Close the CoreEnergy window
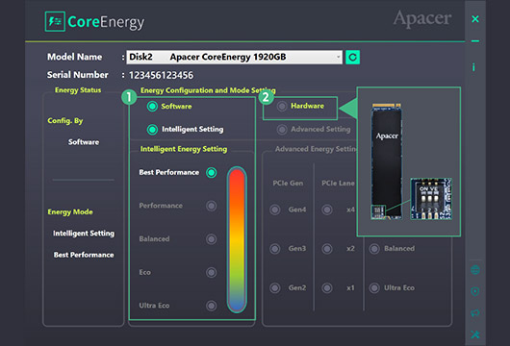510x346 pixels. pos(475,19)
